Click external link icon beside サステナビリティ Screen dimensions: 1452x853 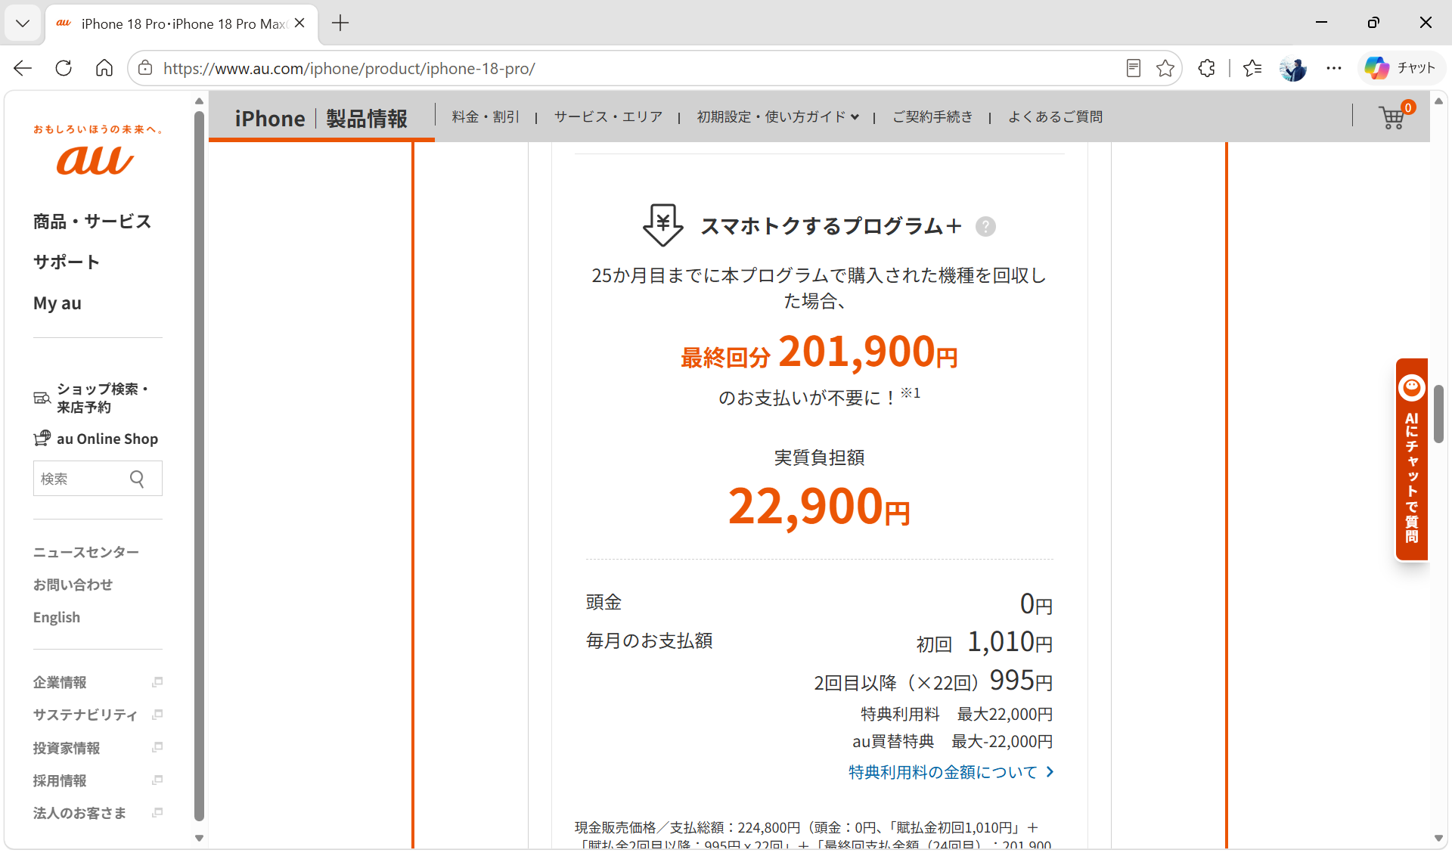(157, 715)
